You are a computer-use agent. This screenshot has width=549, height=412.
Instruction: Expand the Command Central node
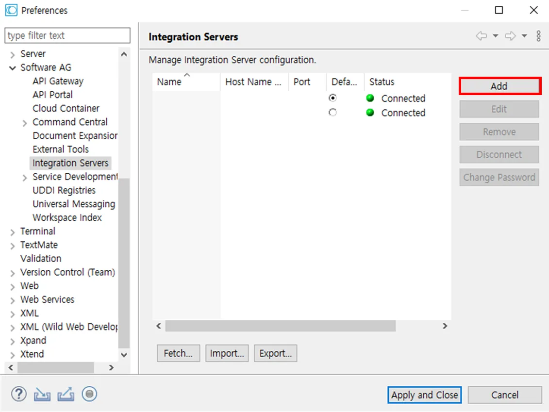(24, 123)
